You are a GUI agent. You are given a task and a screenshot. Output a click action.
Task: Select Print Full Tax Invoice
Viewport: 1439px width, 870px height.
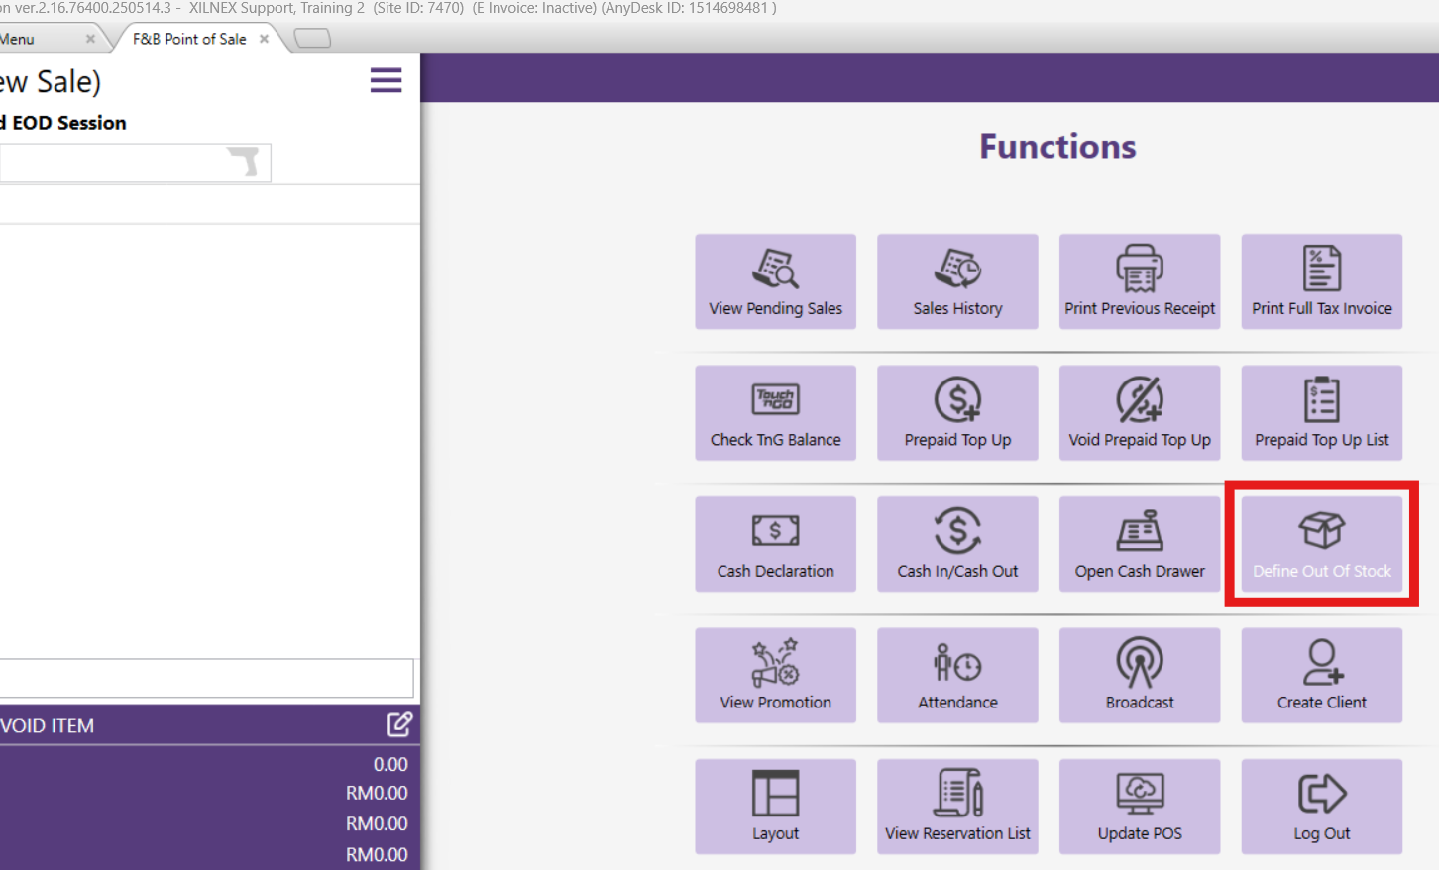click(x=1321, y=282)
